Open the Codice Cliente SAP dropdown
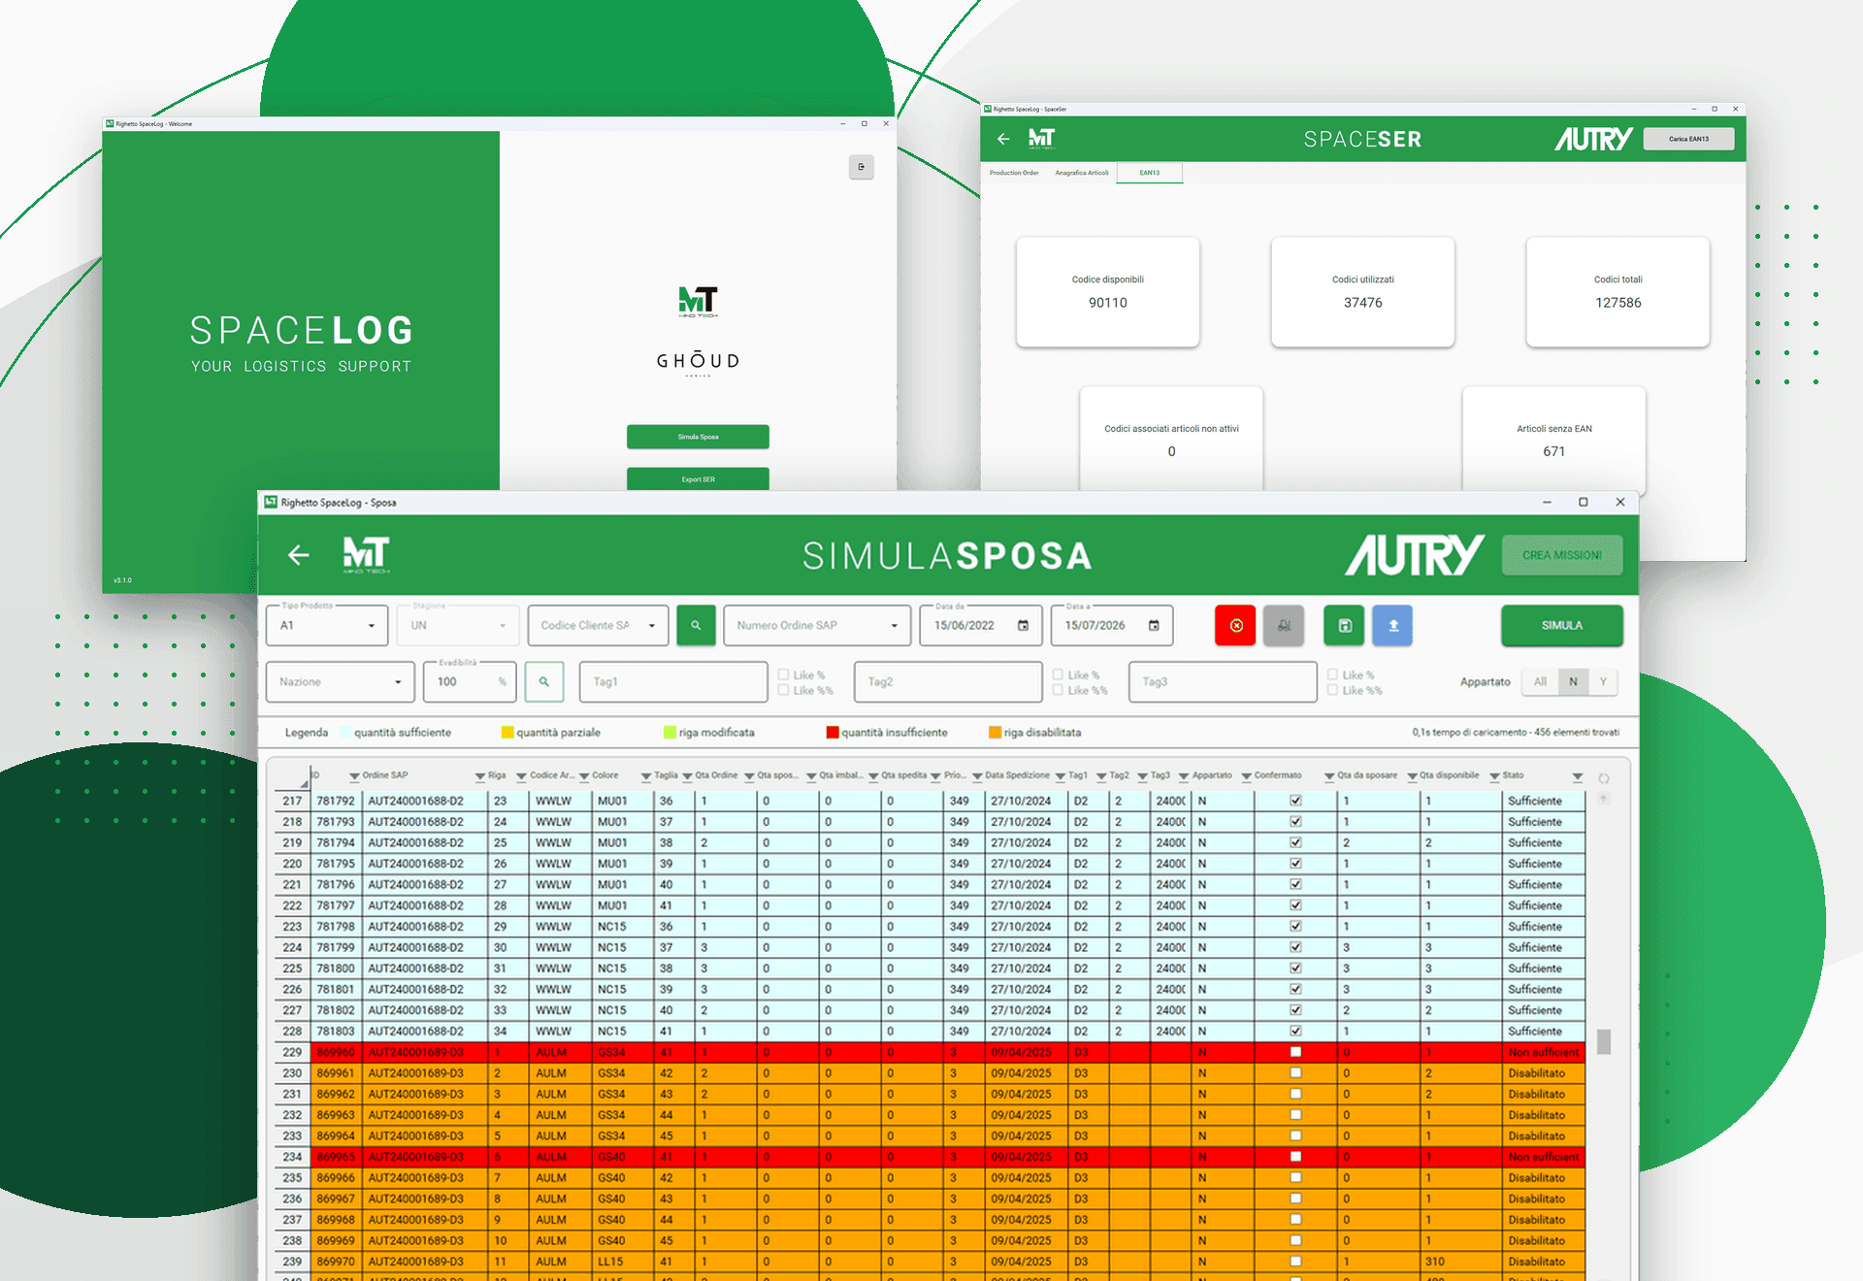This screenshot has width=1863, height=1281. click(x=598, y=626)
